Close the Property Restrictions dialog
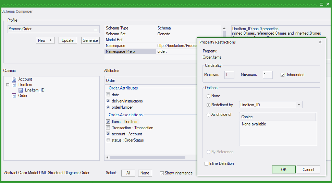332x183 pixels. (320, 42)
